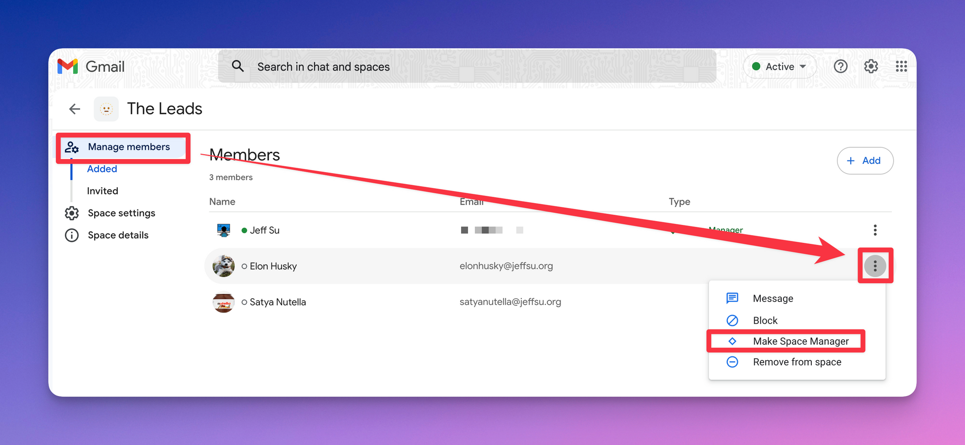Click the Make Space Manager diamond icon

click(x=732, y=341)
